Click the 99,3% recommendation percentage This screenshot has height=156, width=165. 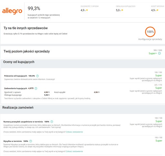point(34,8)
